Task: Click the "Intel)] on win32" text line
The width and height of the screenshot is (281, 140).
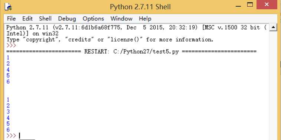Action: [32, 33]
